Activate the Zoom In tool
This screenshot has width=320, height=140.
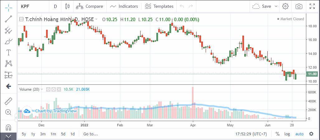click(8, 112)
